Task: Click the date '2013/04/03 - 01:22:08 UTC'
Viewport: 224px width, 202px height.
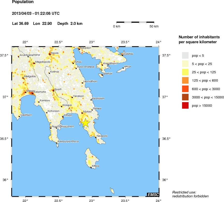Action: pos(36,13)
